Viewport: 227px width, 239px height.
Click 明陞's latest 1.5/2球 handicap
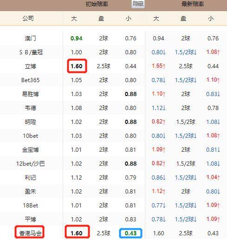click(x=186, y=122)
